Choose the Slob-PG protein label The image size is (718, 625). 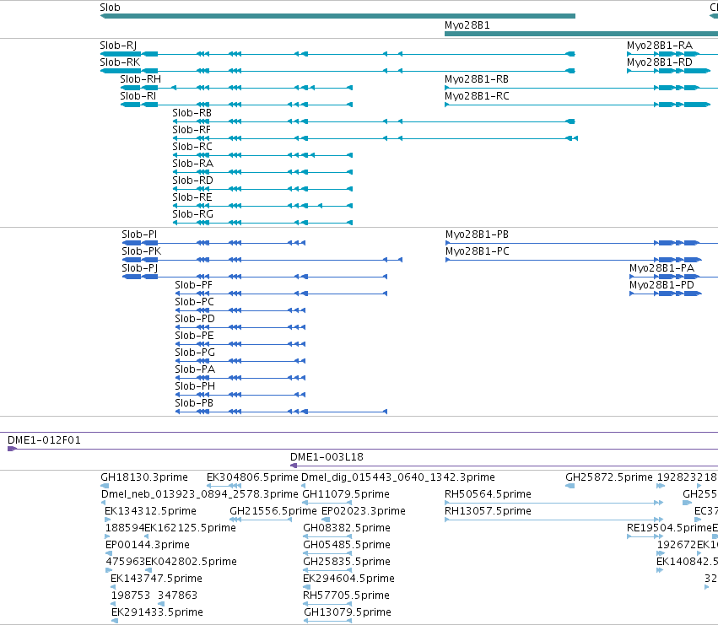(x=195, y=353)
